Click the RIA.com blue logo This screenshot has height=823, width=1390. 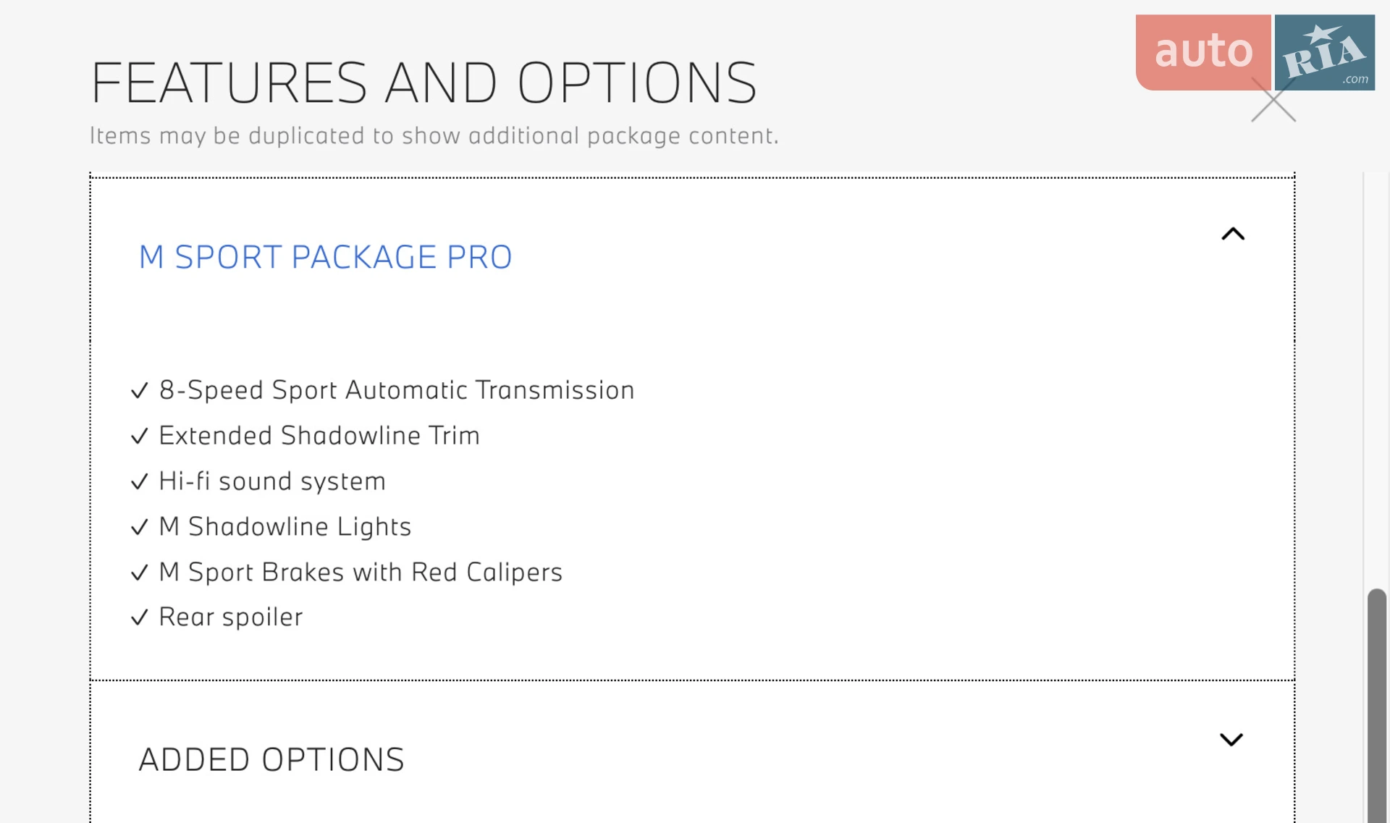[x=1325, y=52]
